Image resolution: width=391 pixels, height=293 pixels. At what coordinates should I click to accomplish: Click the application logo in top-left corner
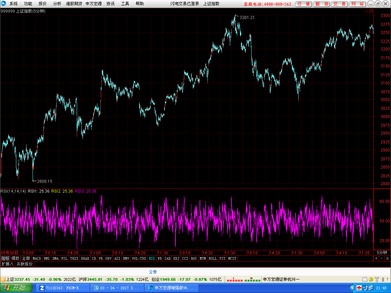pyautogui.click(x=3, y=3)
